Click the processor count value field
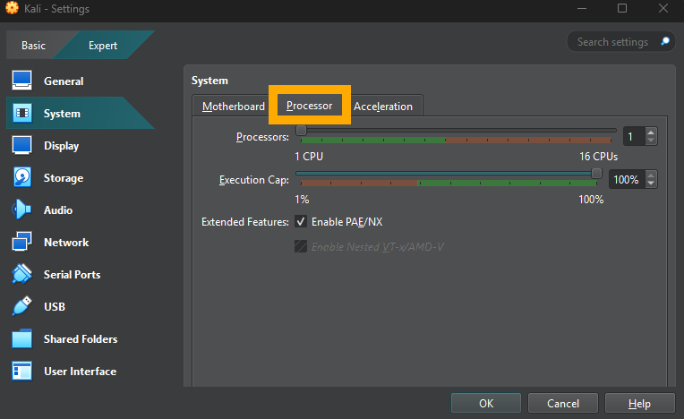The width and height of the screenshot is (684, 419). (x=634, y=136)
